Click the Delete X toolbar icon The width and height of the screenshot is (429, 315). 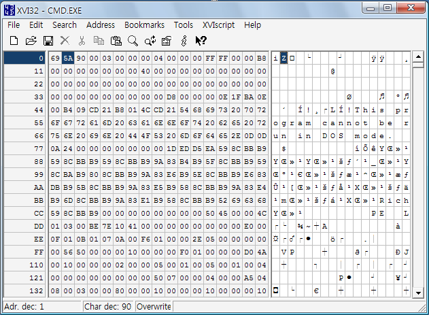coord(65,41)
